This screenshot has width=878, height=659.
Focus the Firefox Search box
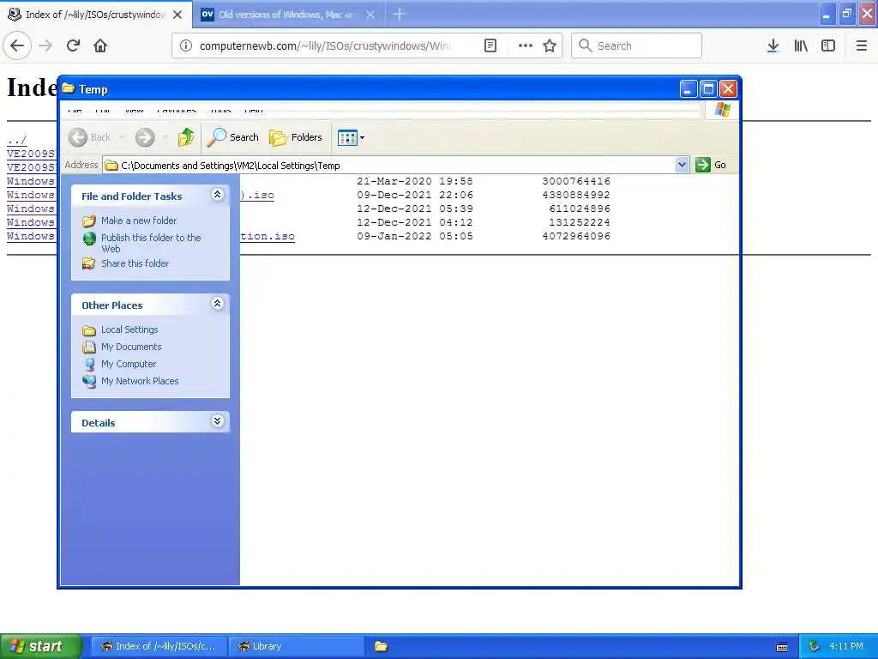coord(637,45)
